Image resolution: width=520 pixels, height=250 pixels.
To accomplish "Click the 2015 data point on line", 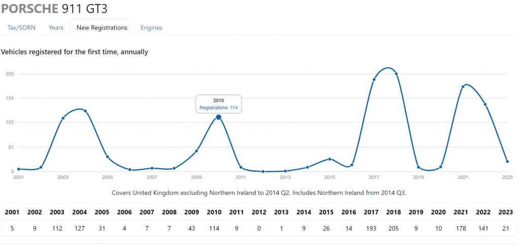I will pyautogui.click(x=330, y=159).
